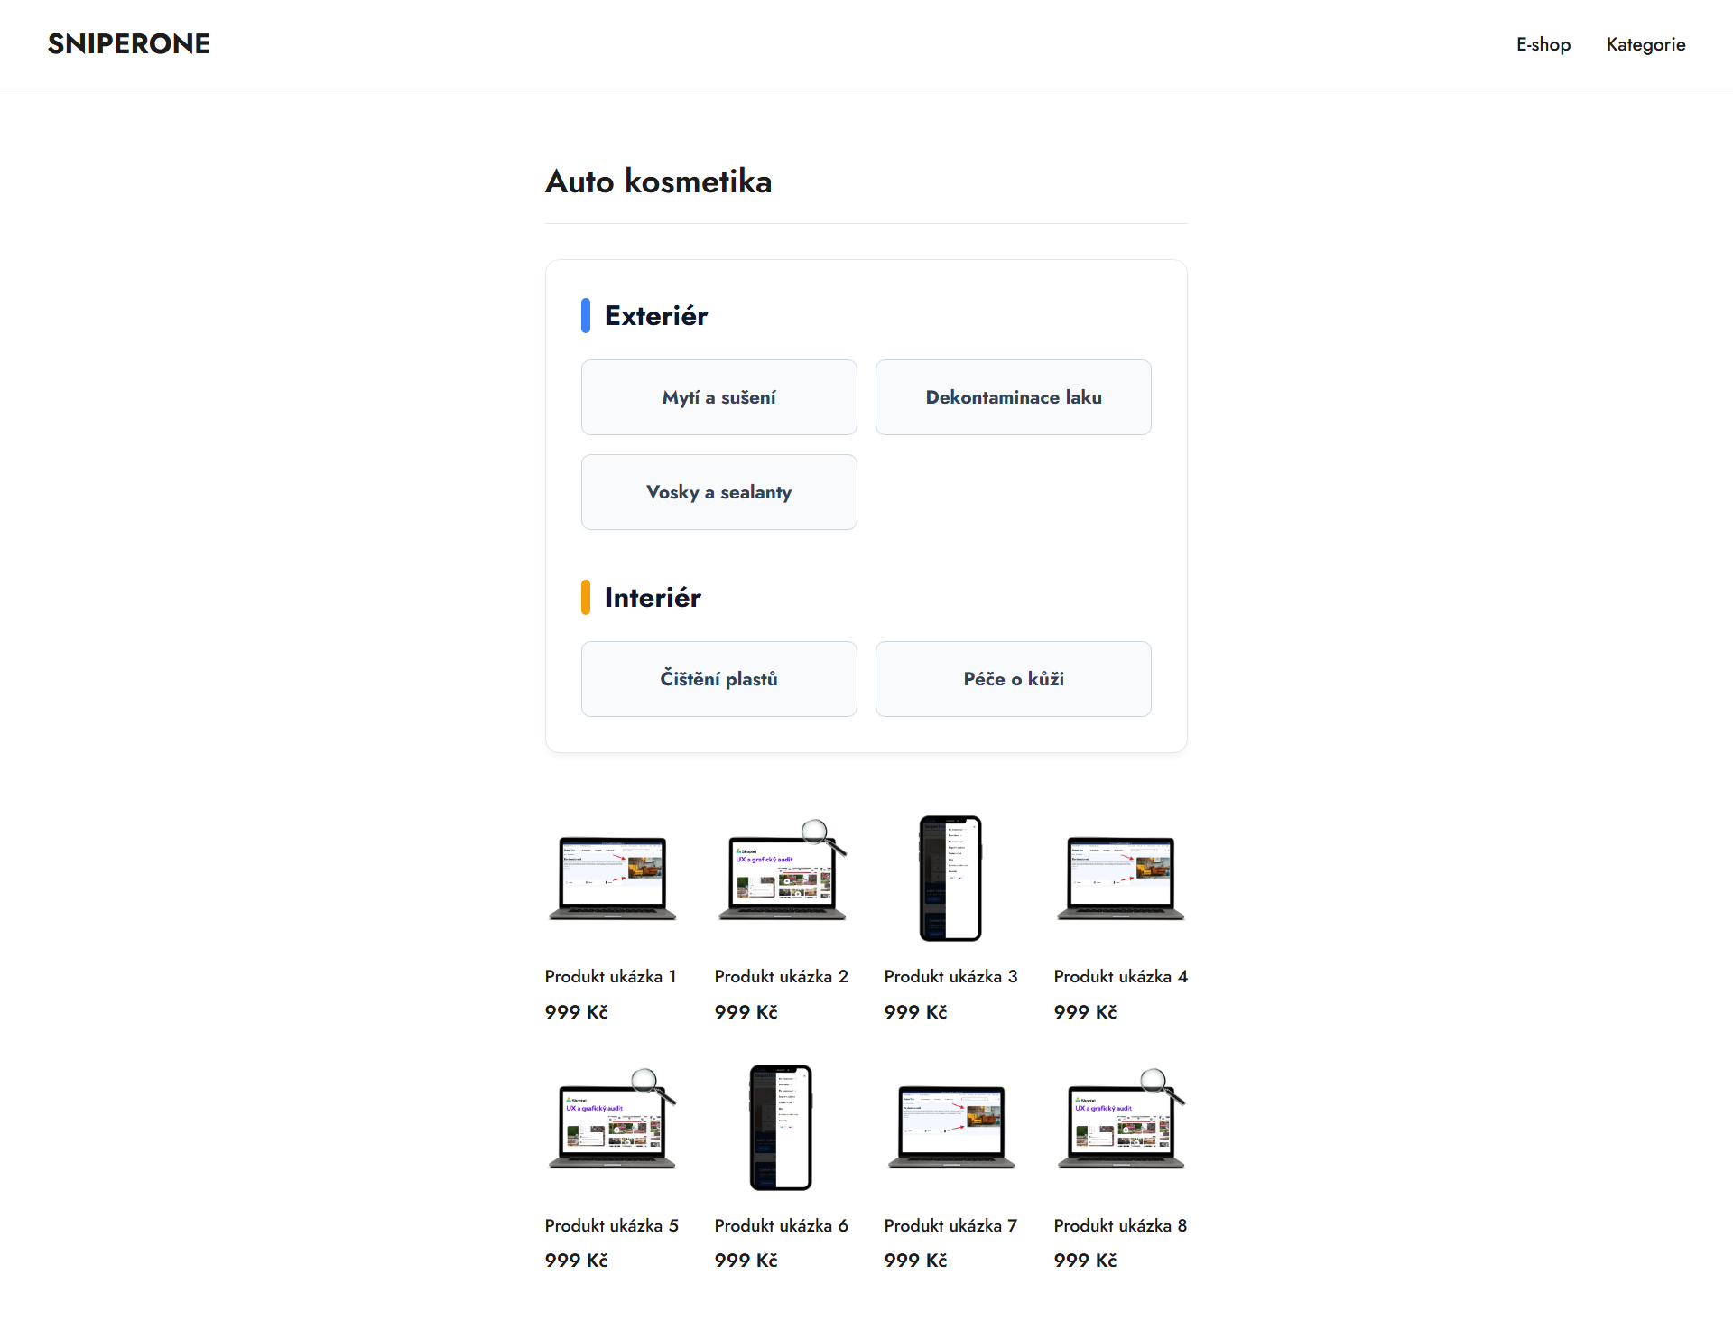Select the Péče o kůži category
This screenshot has width=1733, height=1321.
coord(1014,679)
